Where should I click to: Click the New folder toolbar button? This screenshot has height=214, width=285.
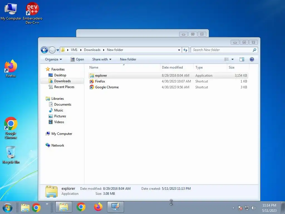(128, 59)
